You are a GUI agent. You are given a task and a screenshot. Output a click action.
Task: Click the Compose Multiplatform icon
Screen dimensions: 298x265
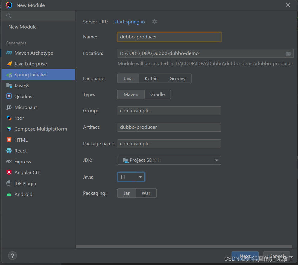(x=9, y=129)
